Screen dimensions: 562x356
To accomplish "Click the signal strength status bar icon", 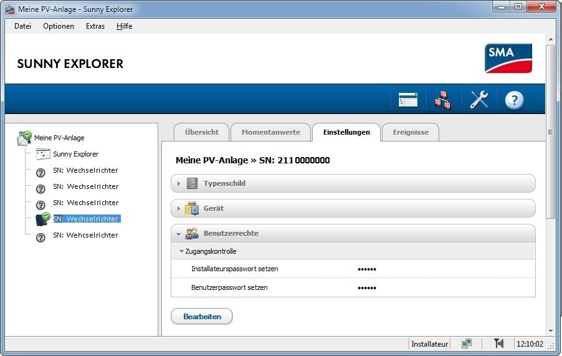I will click(x=498, y=344).
